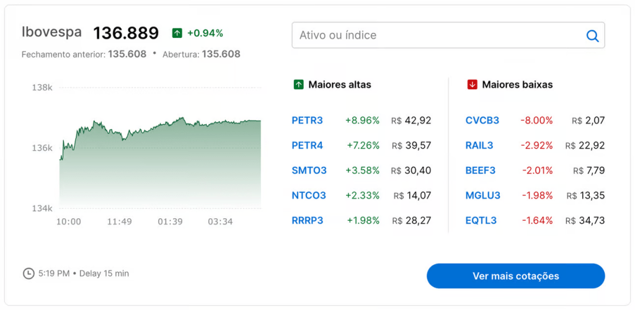Image resolution: width=635 pixels, height=310 pixels.
Task: Select the MGLU3 stock link
Action: coord(482,195)
